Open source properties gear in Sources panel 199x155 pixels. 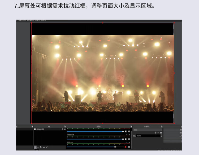pyautogui.click(x=41, y=147)
